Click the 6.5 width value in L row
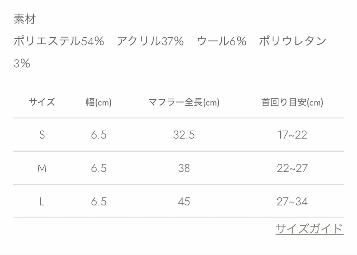Screen dimensions: 357x255 pos(99,202)
